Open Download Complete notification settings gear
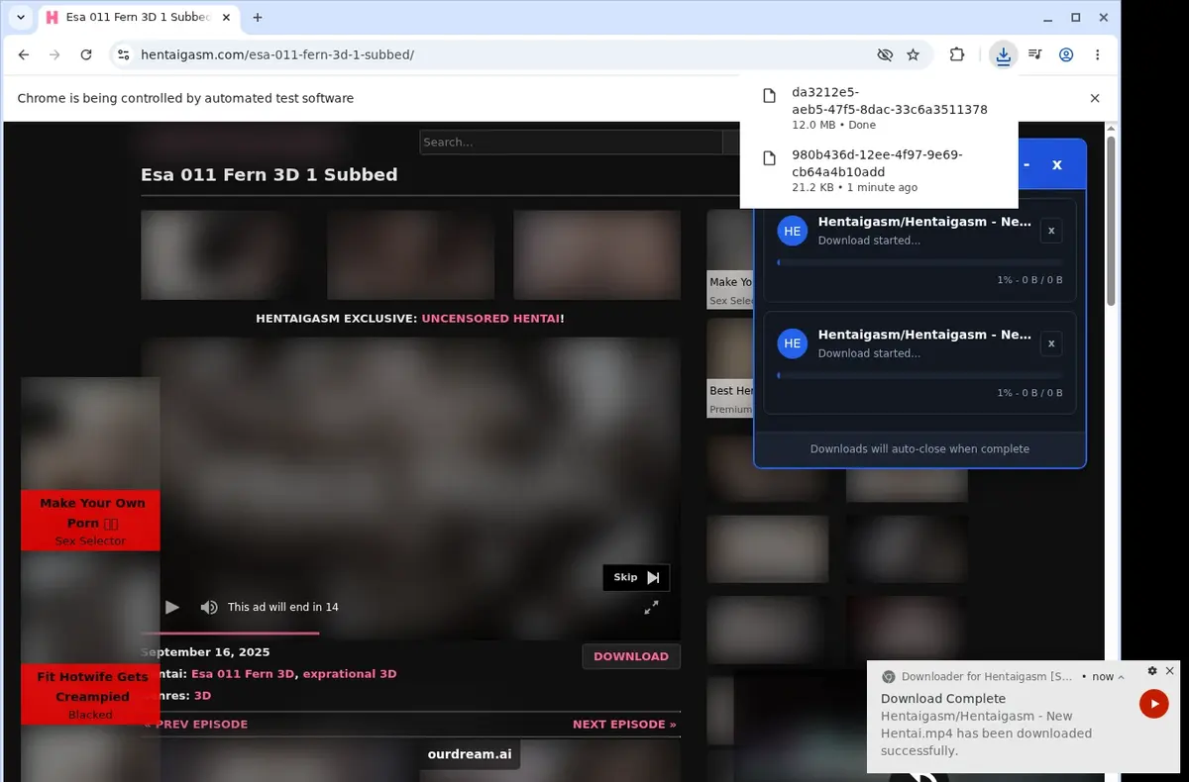 point(1152,671)
